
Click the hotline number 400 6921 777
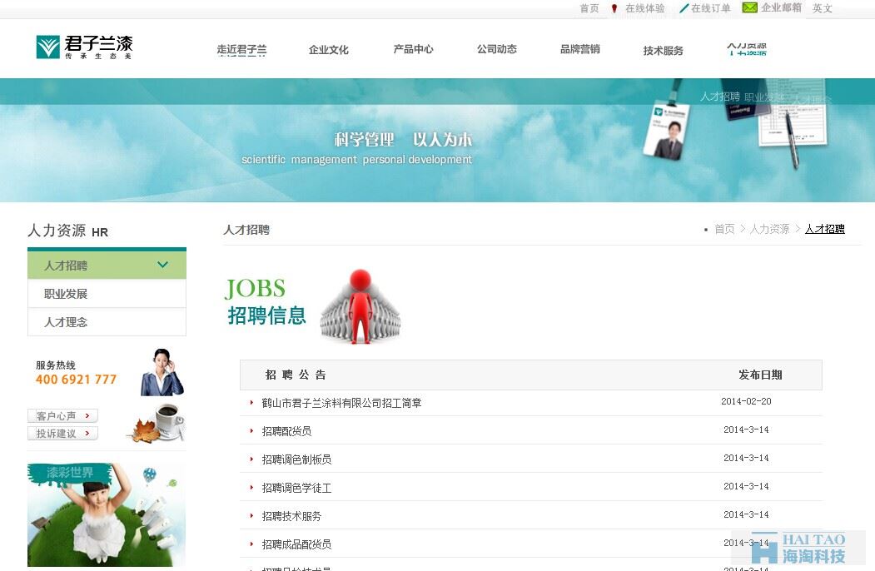[x=76, y=380]
